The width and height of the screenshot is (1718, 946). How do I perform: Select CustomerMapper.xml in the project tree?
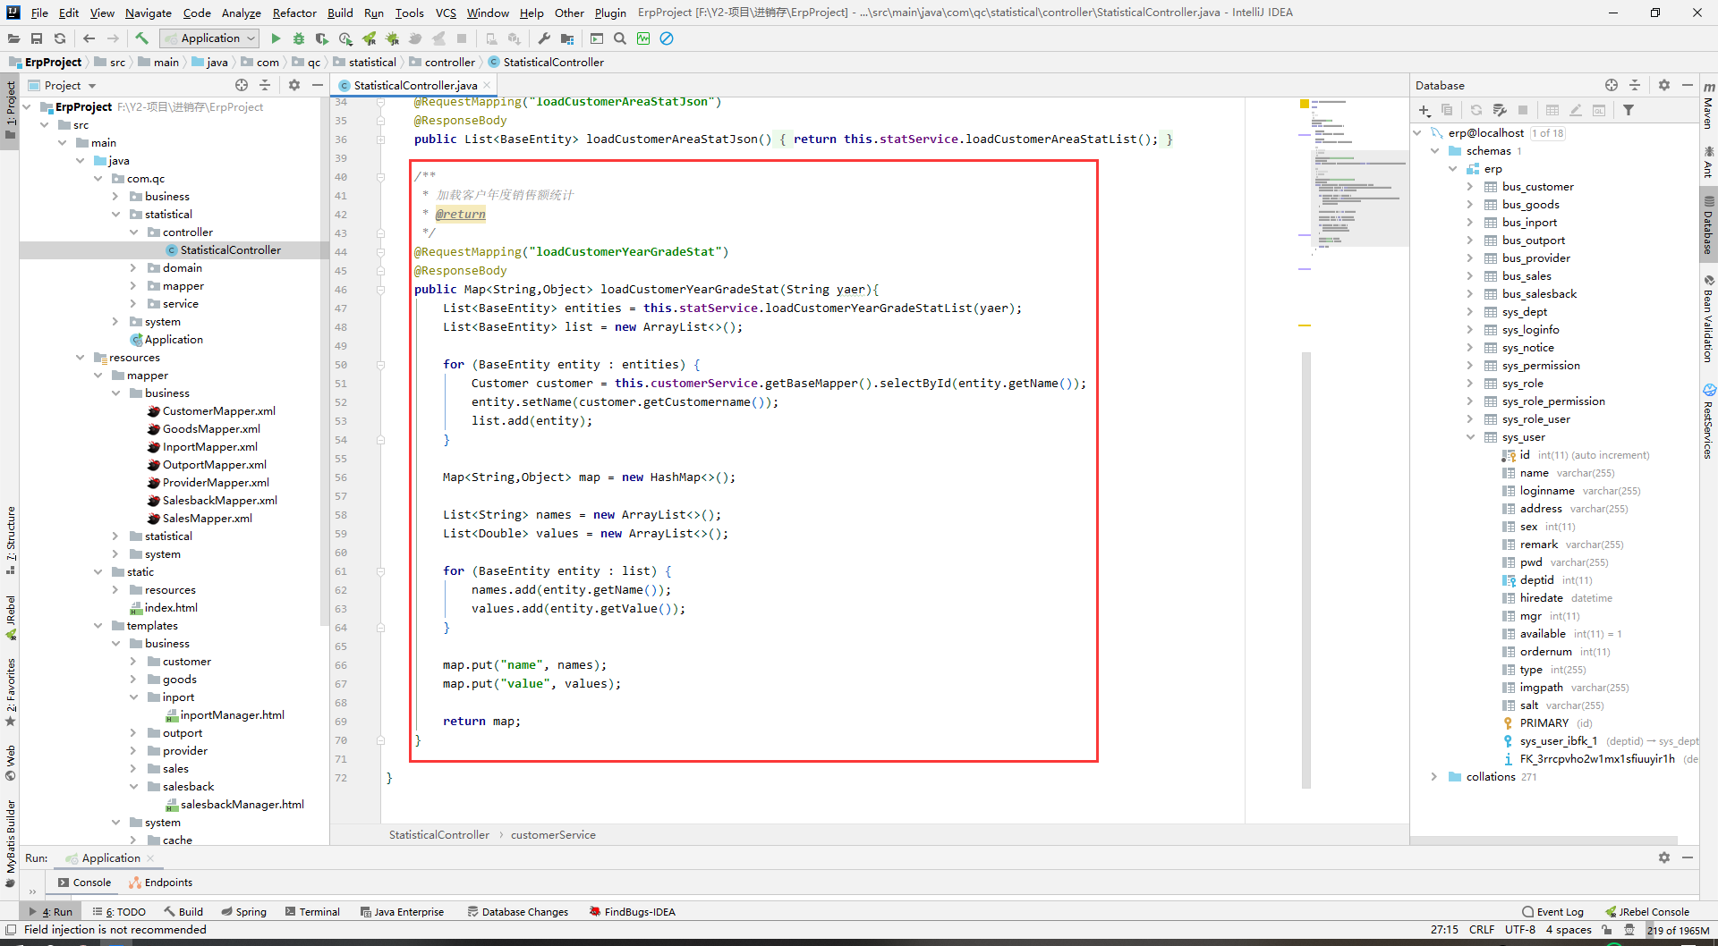point(218,411)
